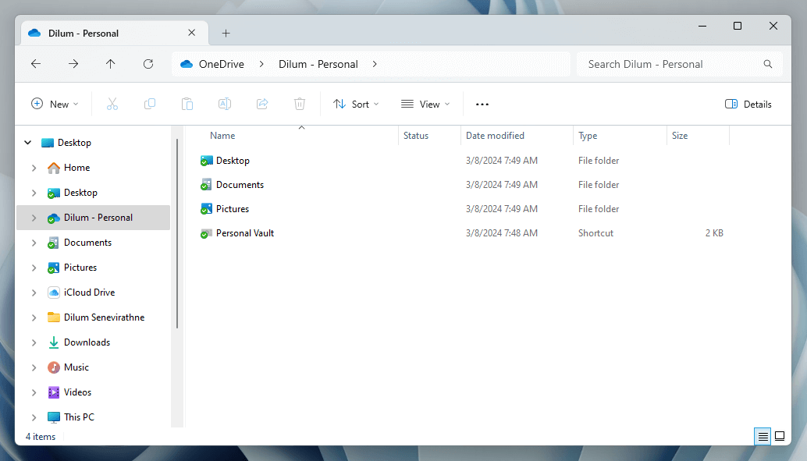This screenshot has height=461, width=807.
Task: Click the Paste icon in the toolbar
Action: pos(187,104)
